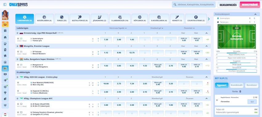262x117 pixels.
Task: Select the Counter-Strike (2) tab
Action: click(196, 19)
